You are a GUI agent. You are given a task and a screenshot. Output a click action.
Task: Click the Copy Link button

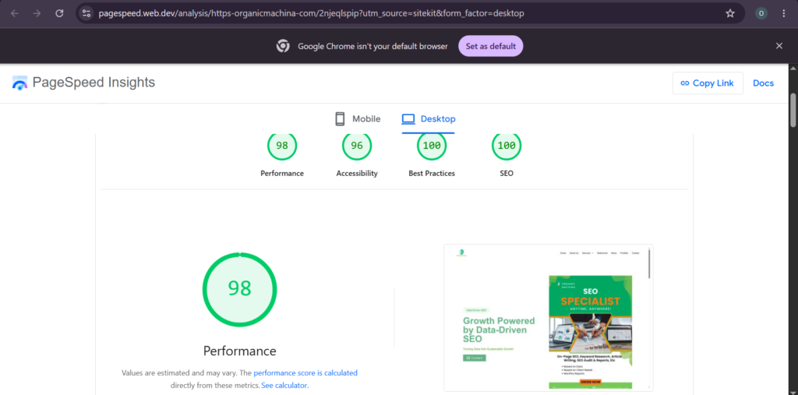[x=708, y=83]
